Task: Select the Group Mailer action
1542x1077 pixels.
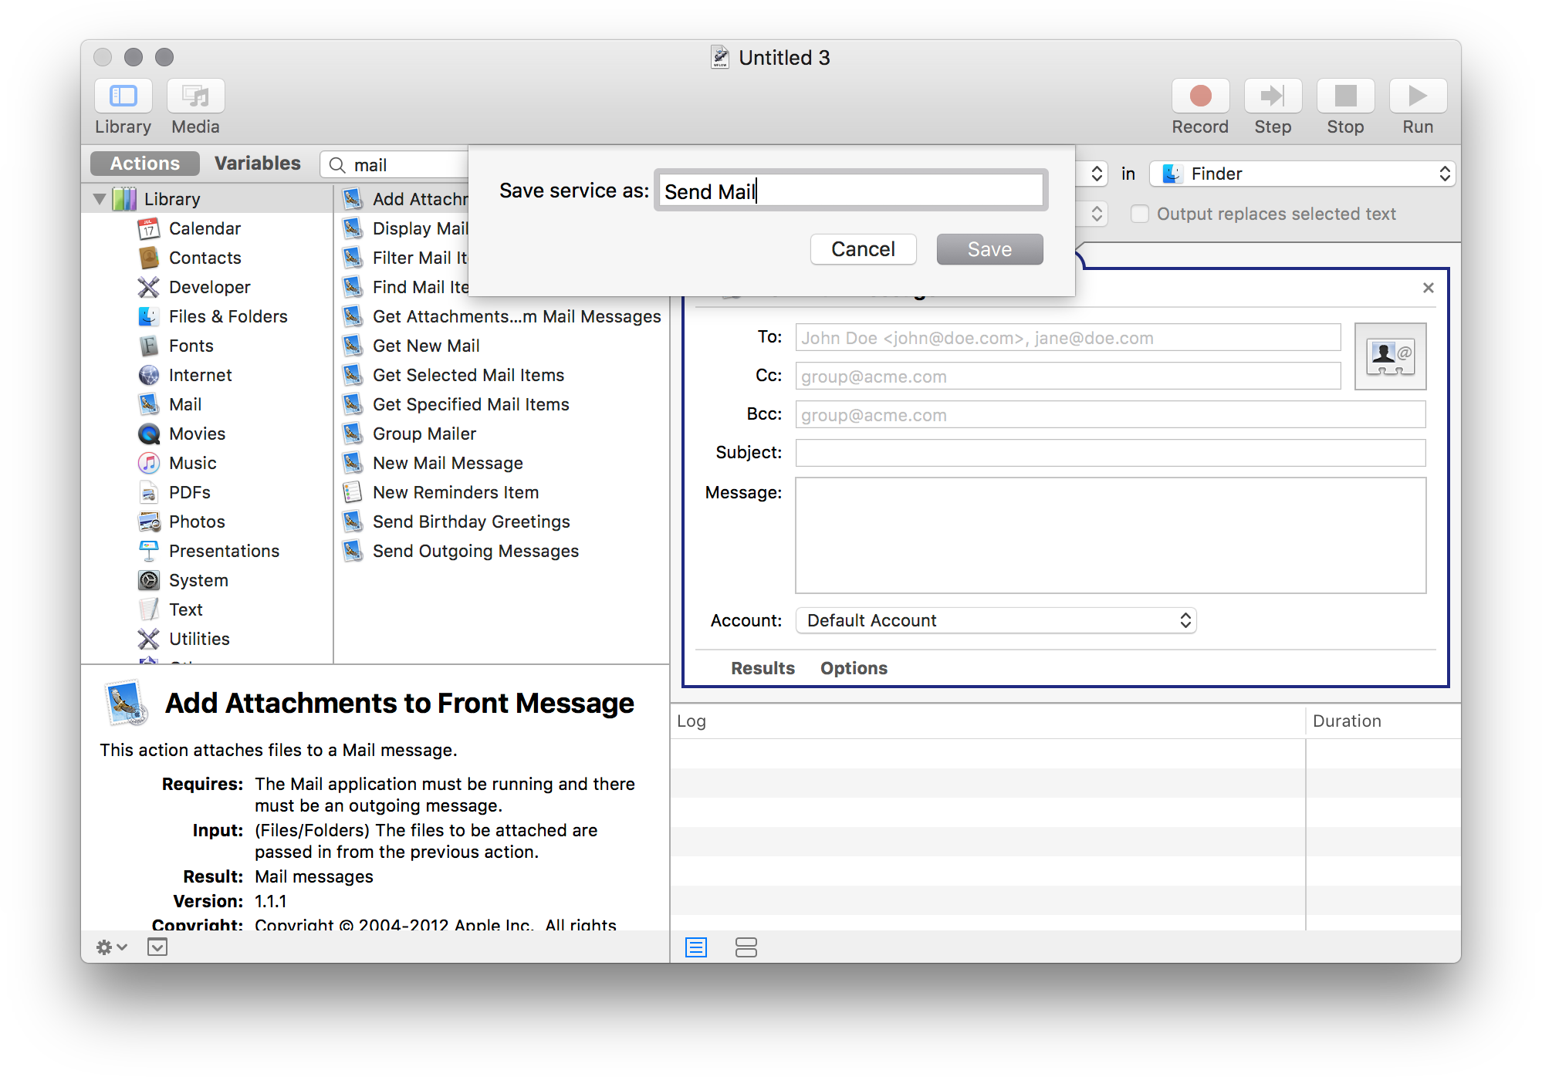Action: click(x=424, y=434)
